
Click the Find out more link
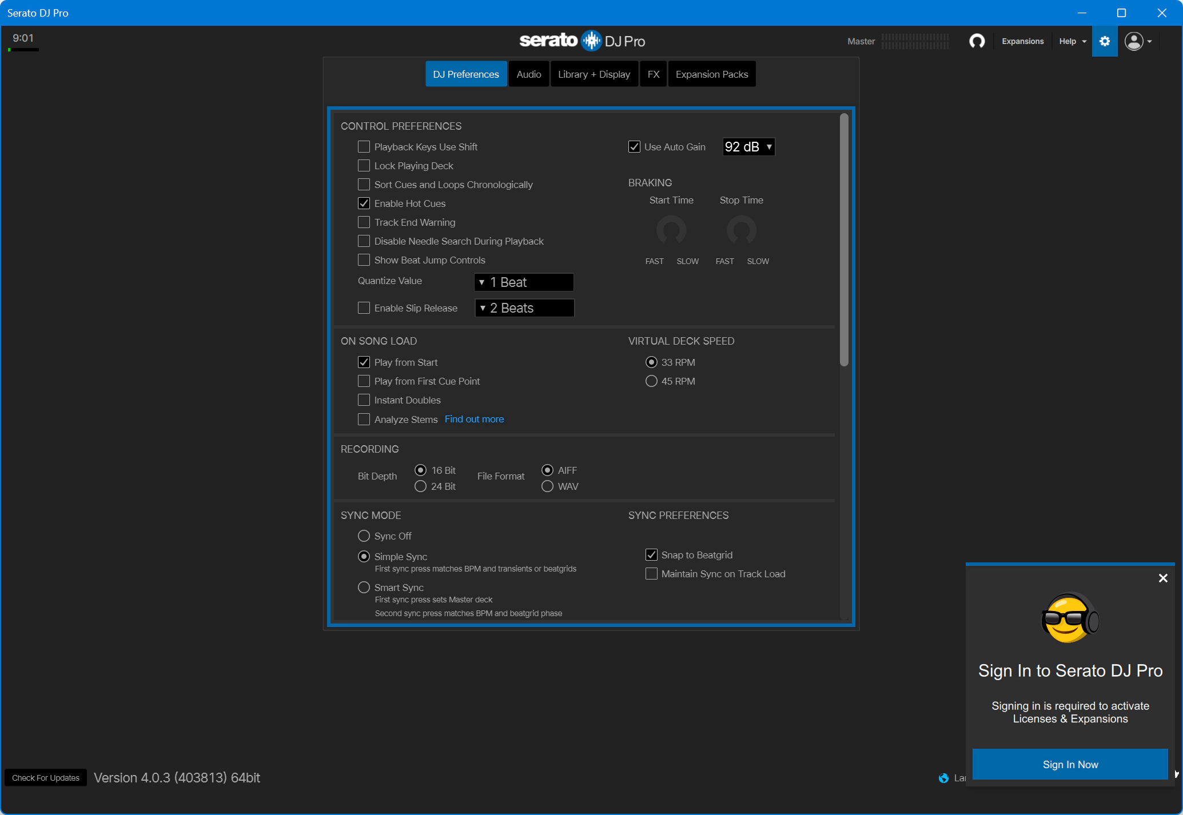tap(474, 419)
